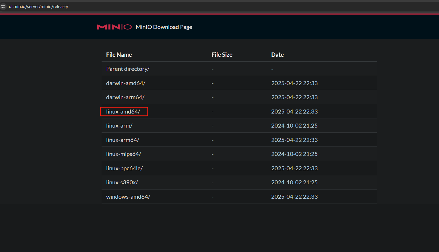Viewport: 439px width, 252px height.
Task: Open the windows-amd64/ folder link
Action: (128, 197)
